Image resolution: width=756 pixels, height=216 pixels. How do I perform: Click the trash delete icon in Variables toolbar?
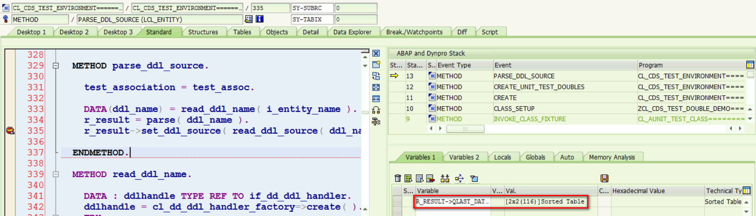tap(398, 178)
